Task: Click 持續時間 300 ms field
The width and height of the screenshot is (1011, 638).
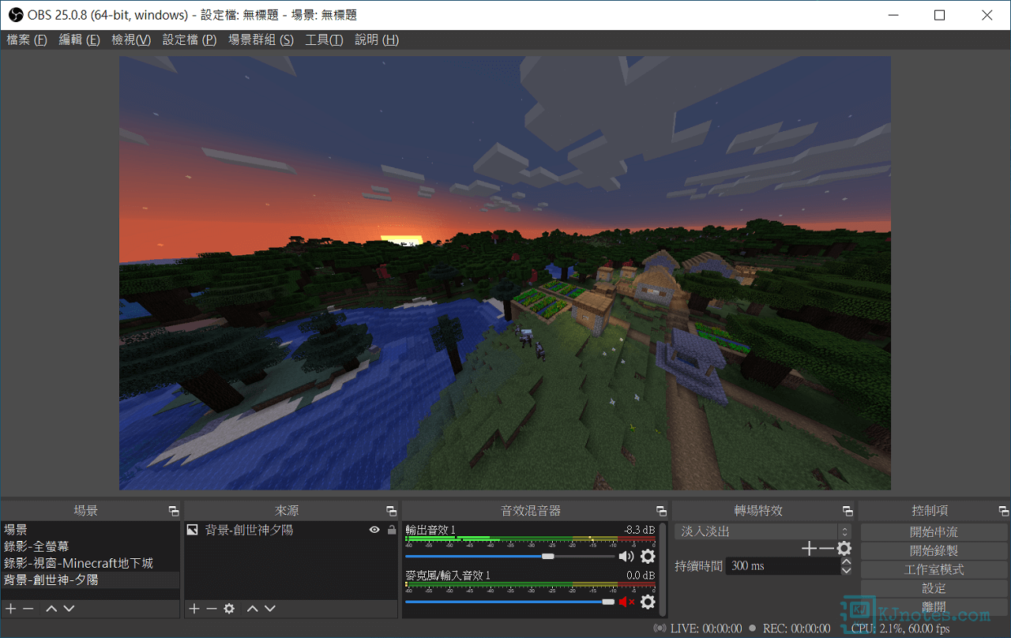Action: coord(784,566)
